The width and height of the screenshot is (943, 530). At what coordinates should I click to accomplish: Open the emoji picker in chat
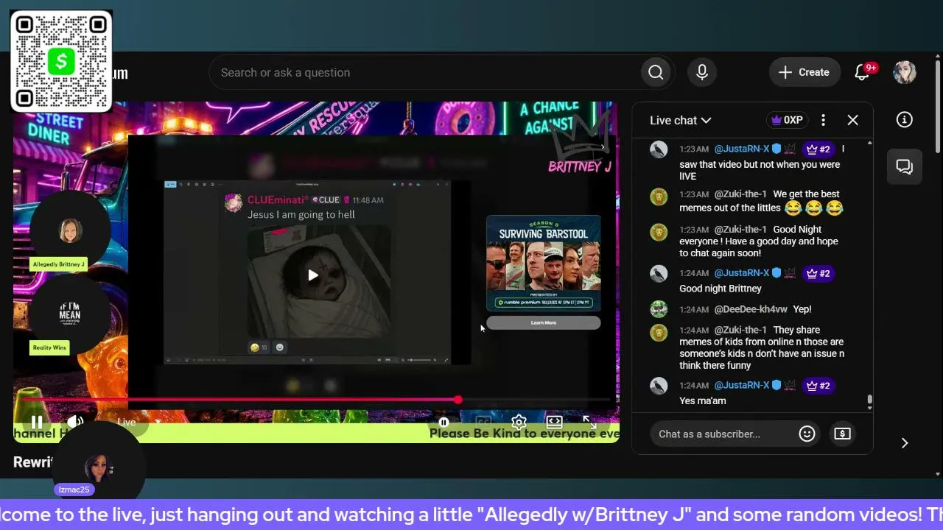point(807,434)
